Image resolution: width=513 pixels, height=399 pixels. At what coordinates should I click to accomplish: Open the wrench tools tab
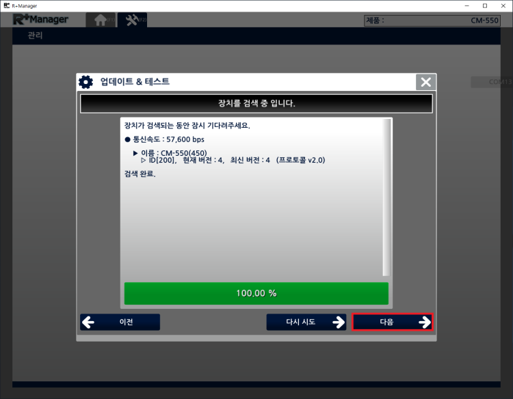pos(132,20)
